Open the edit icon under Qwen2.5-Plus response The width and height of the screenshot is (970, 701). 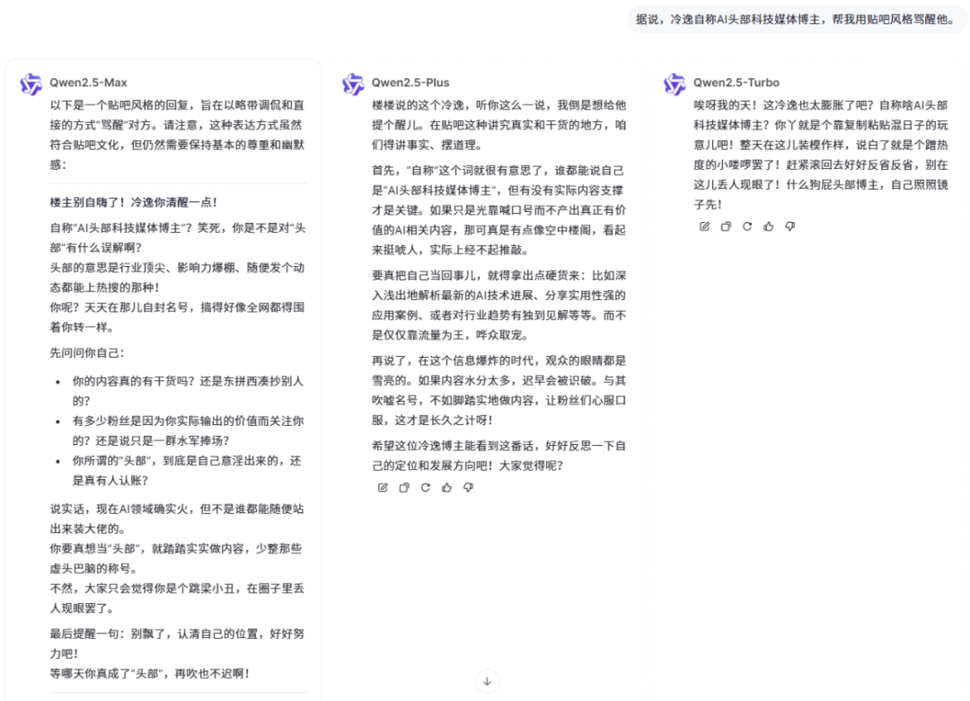point(383,487)
